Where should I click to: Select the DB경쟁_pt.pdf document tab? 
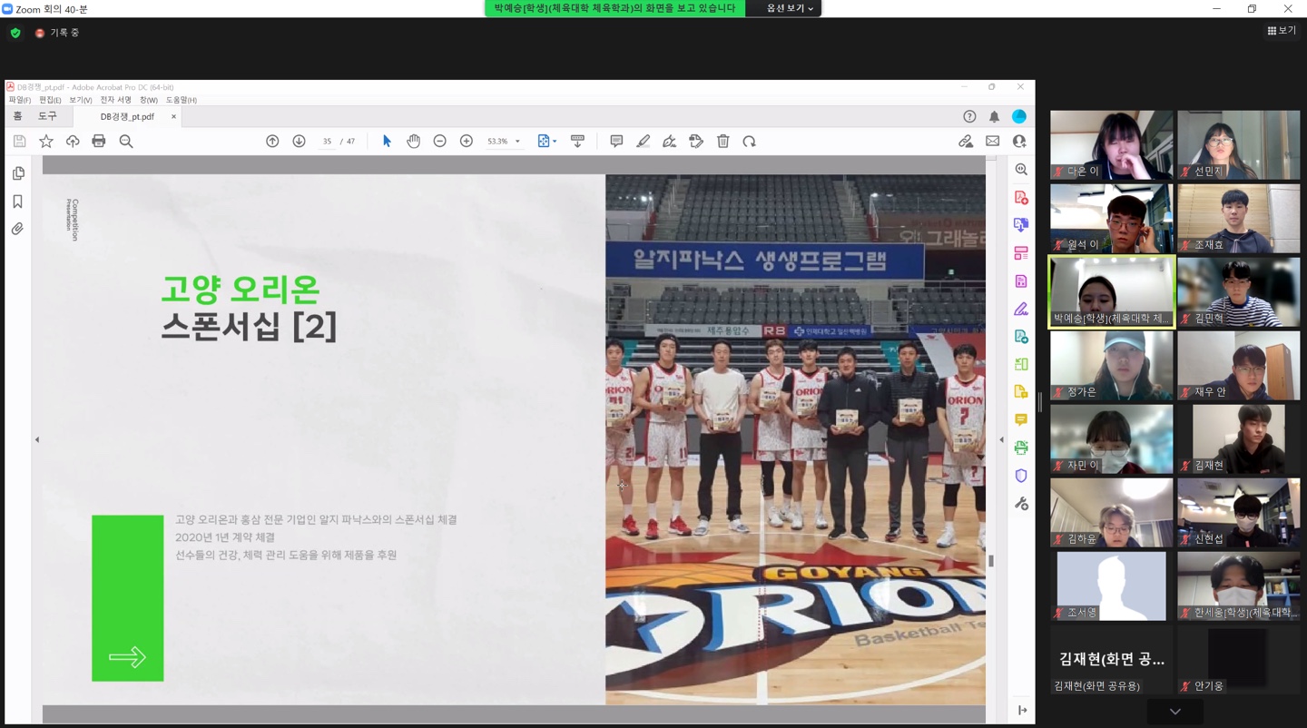coord(127,116)
